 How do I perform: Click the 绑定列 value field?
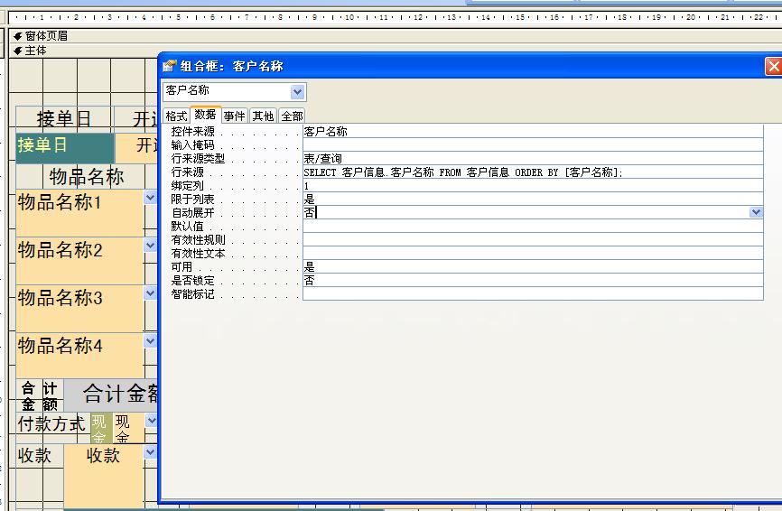(x=533, y=185)
